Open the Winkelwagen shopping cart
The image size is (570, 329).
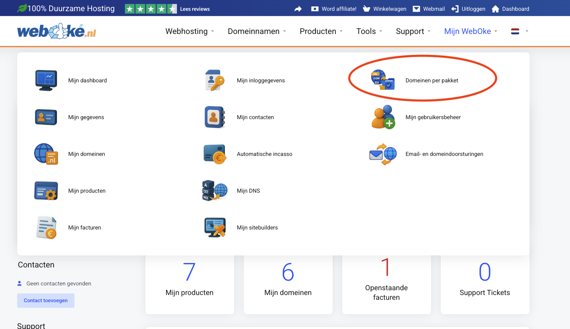pos(384,9)
